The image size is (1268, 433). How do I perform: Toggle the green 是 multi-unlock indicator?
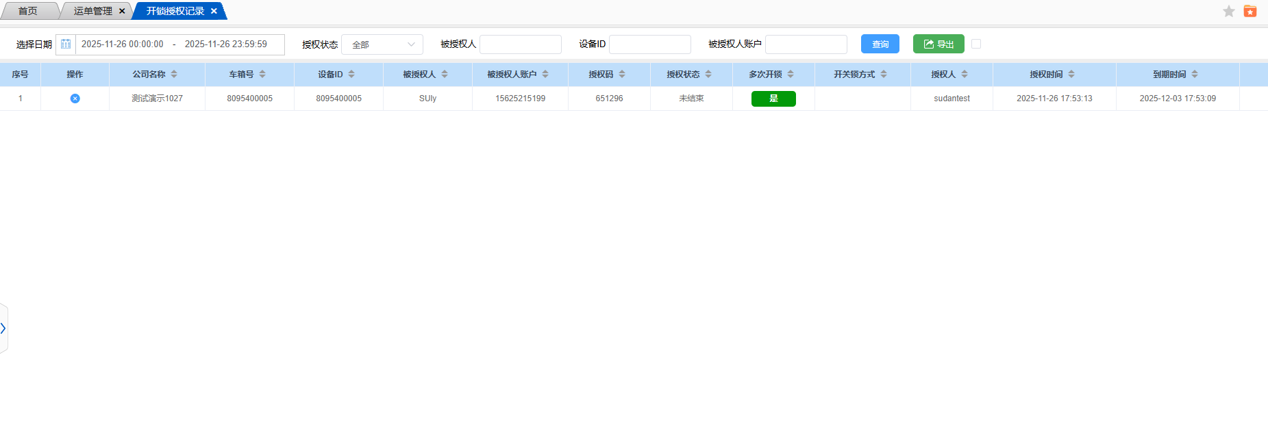[x=773, y=99]
